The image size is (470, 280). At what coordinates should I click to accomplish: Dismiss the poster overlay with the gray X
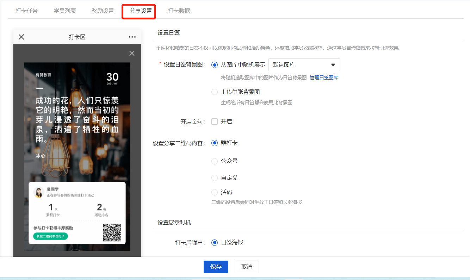coord(132,53)
